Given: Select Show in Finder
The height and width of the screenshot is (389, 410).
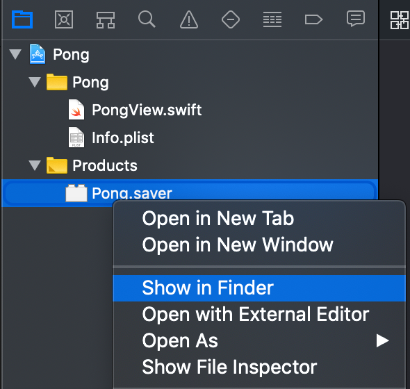Looking at the screenshot, I should [259, 288].
